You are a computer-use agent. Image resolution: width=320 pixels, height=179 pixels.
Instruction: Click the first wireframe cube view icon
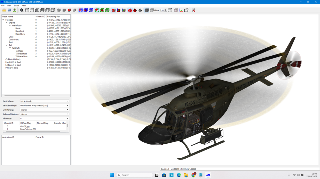click(27, 10)
